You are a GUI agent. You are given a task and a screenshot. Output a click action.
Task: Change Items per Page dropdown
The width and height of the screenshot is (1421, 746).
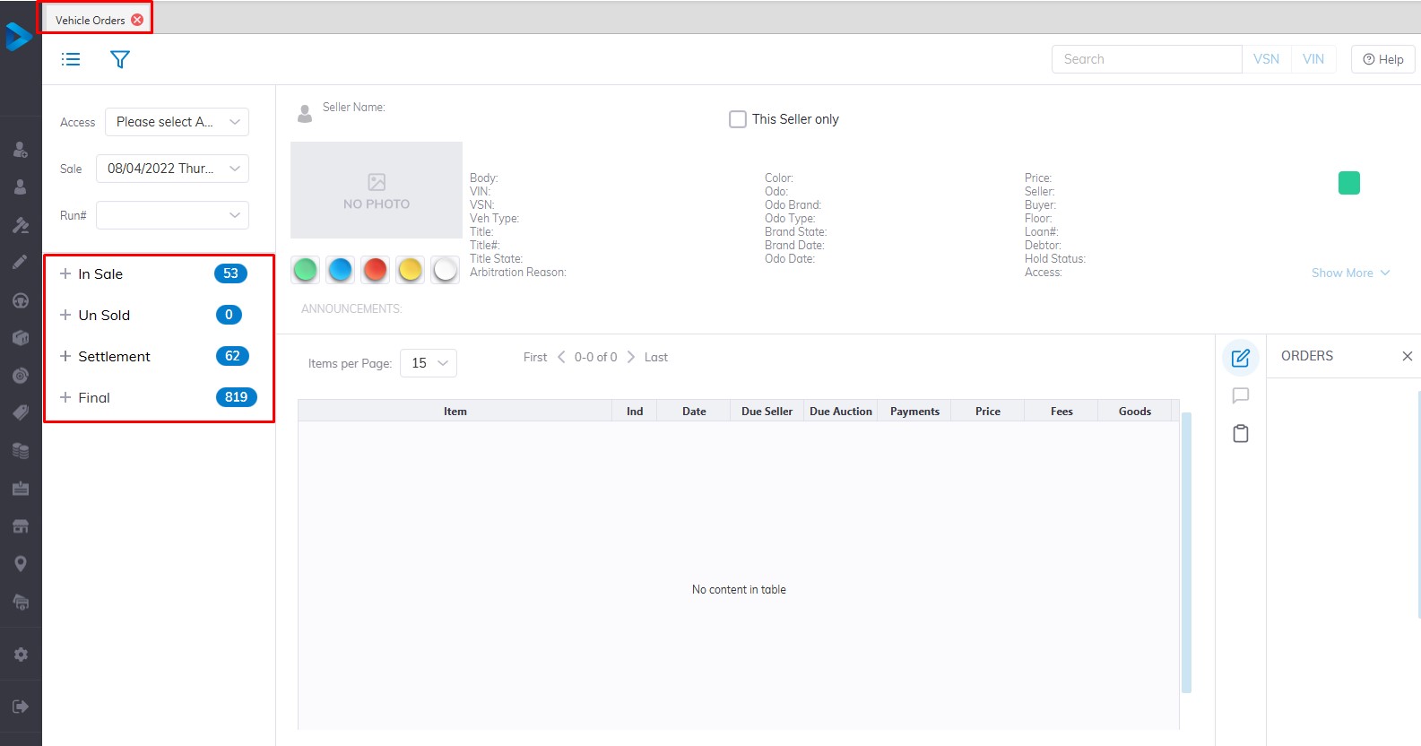[429, 363]
